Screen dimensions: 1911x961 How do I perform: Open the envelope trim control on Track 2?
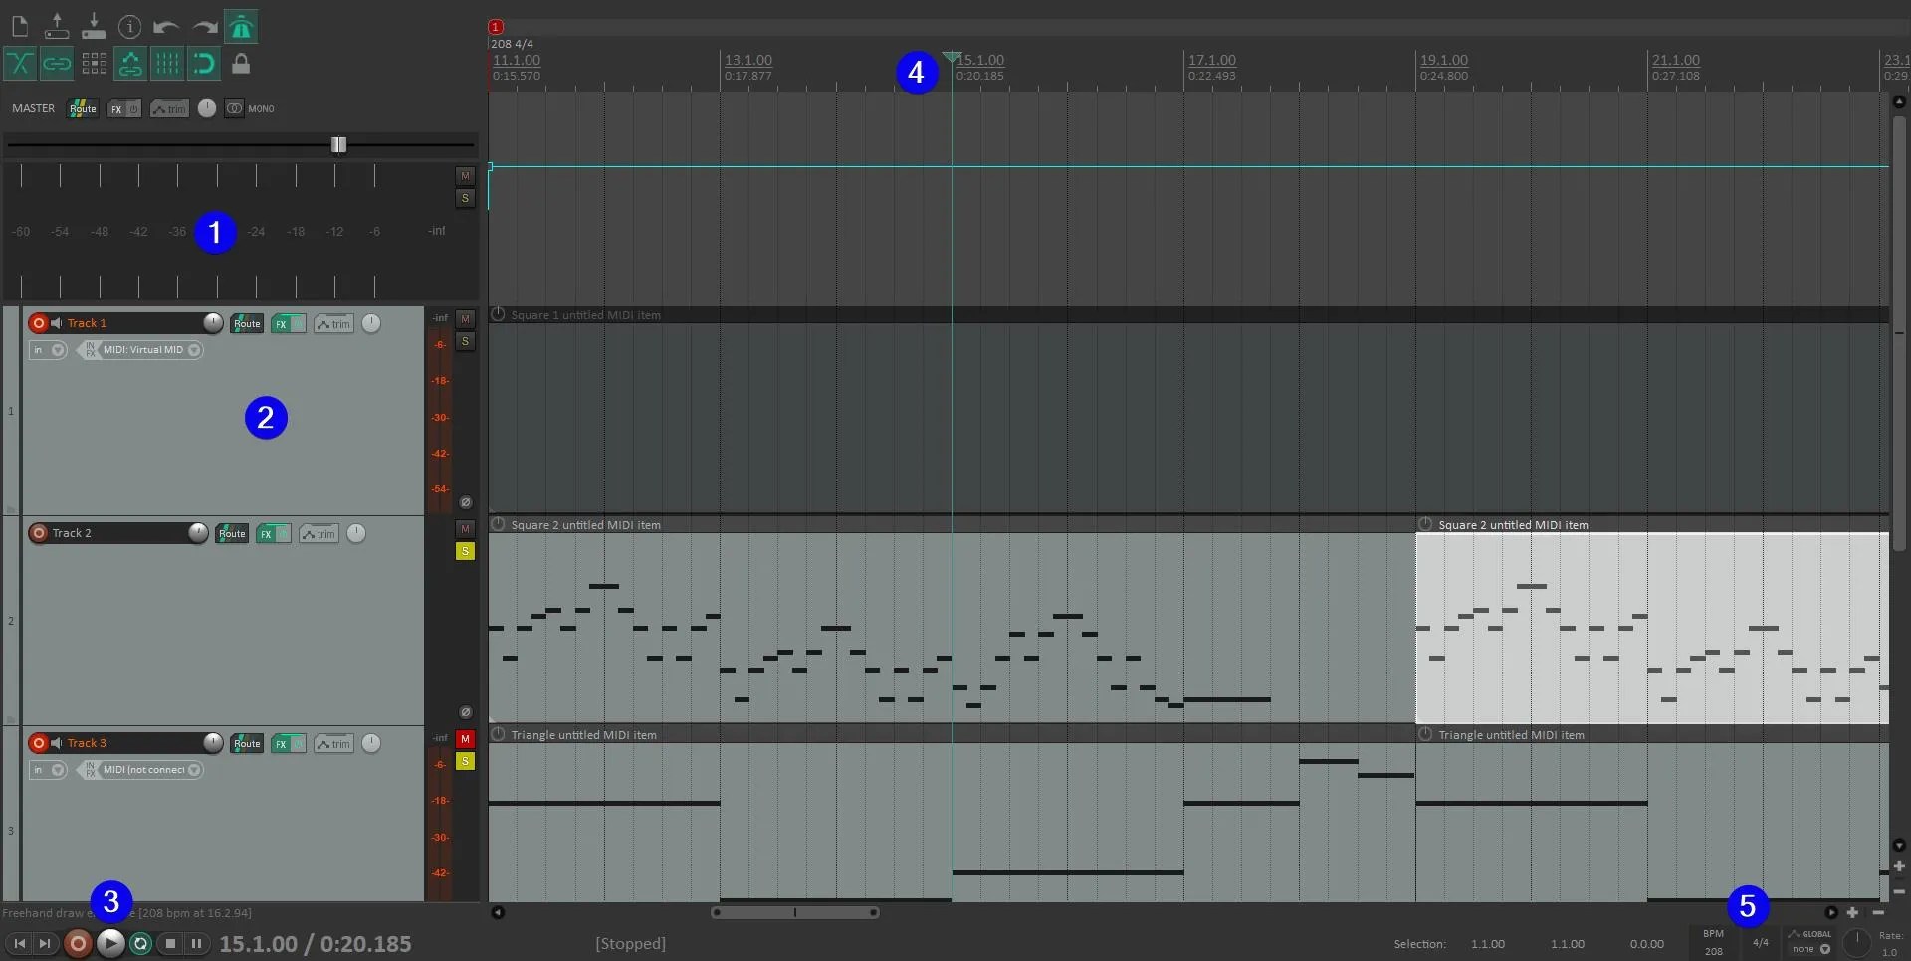[318, 533]
